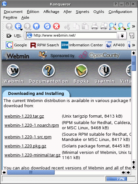Go to the Home page icon
This screenshot has height=184, width=138.
point(36,26)
